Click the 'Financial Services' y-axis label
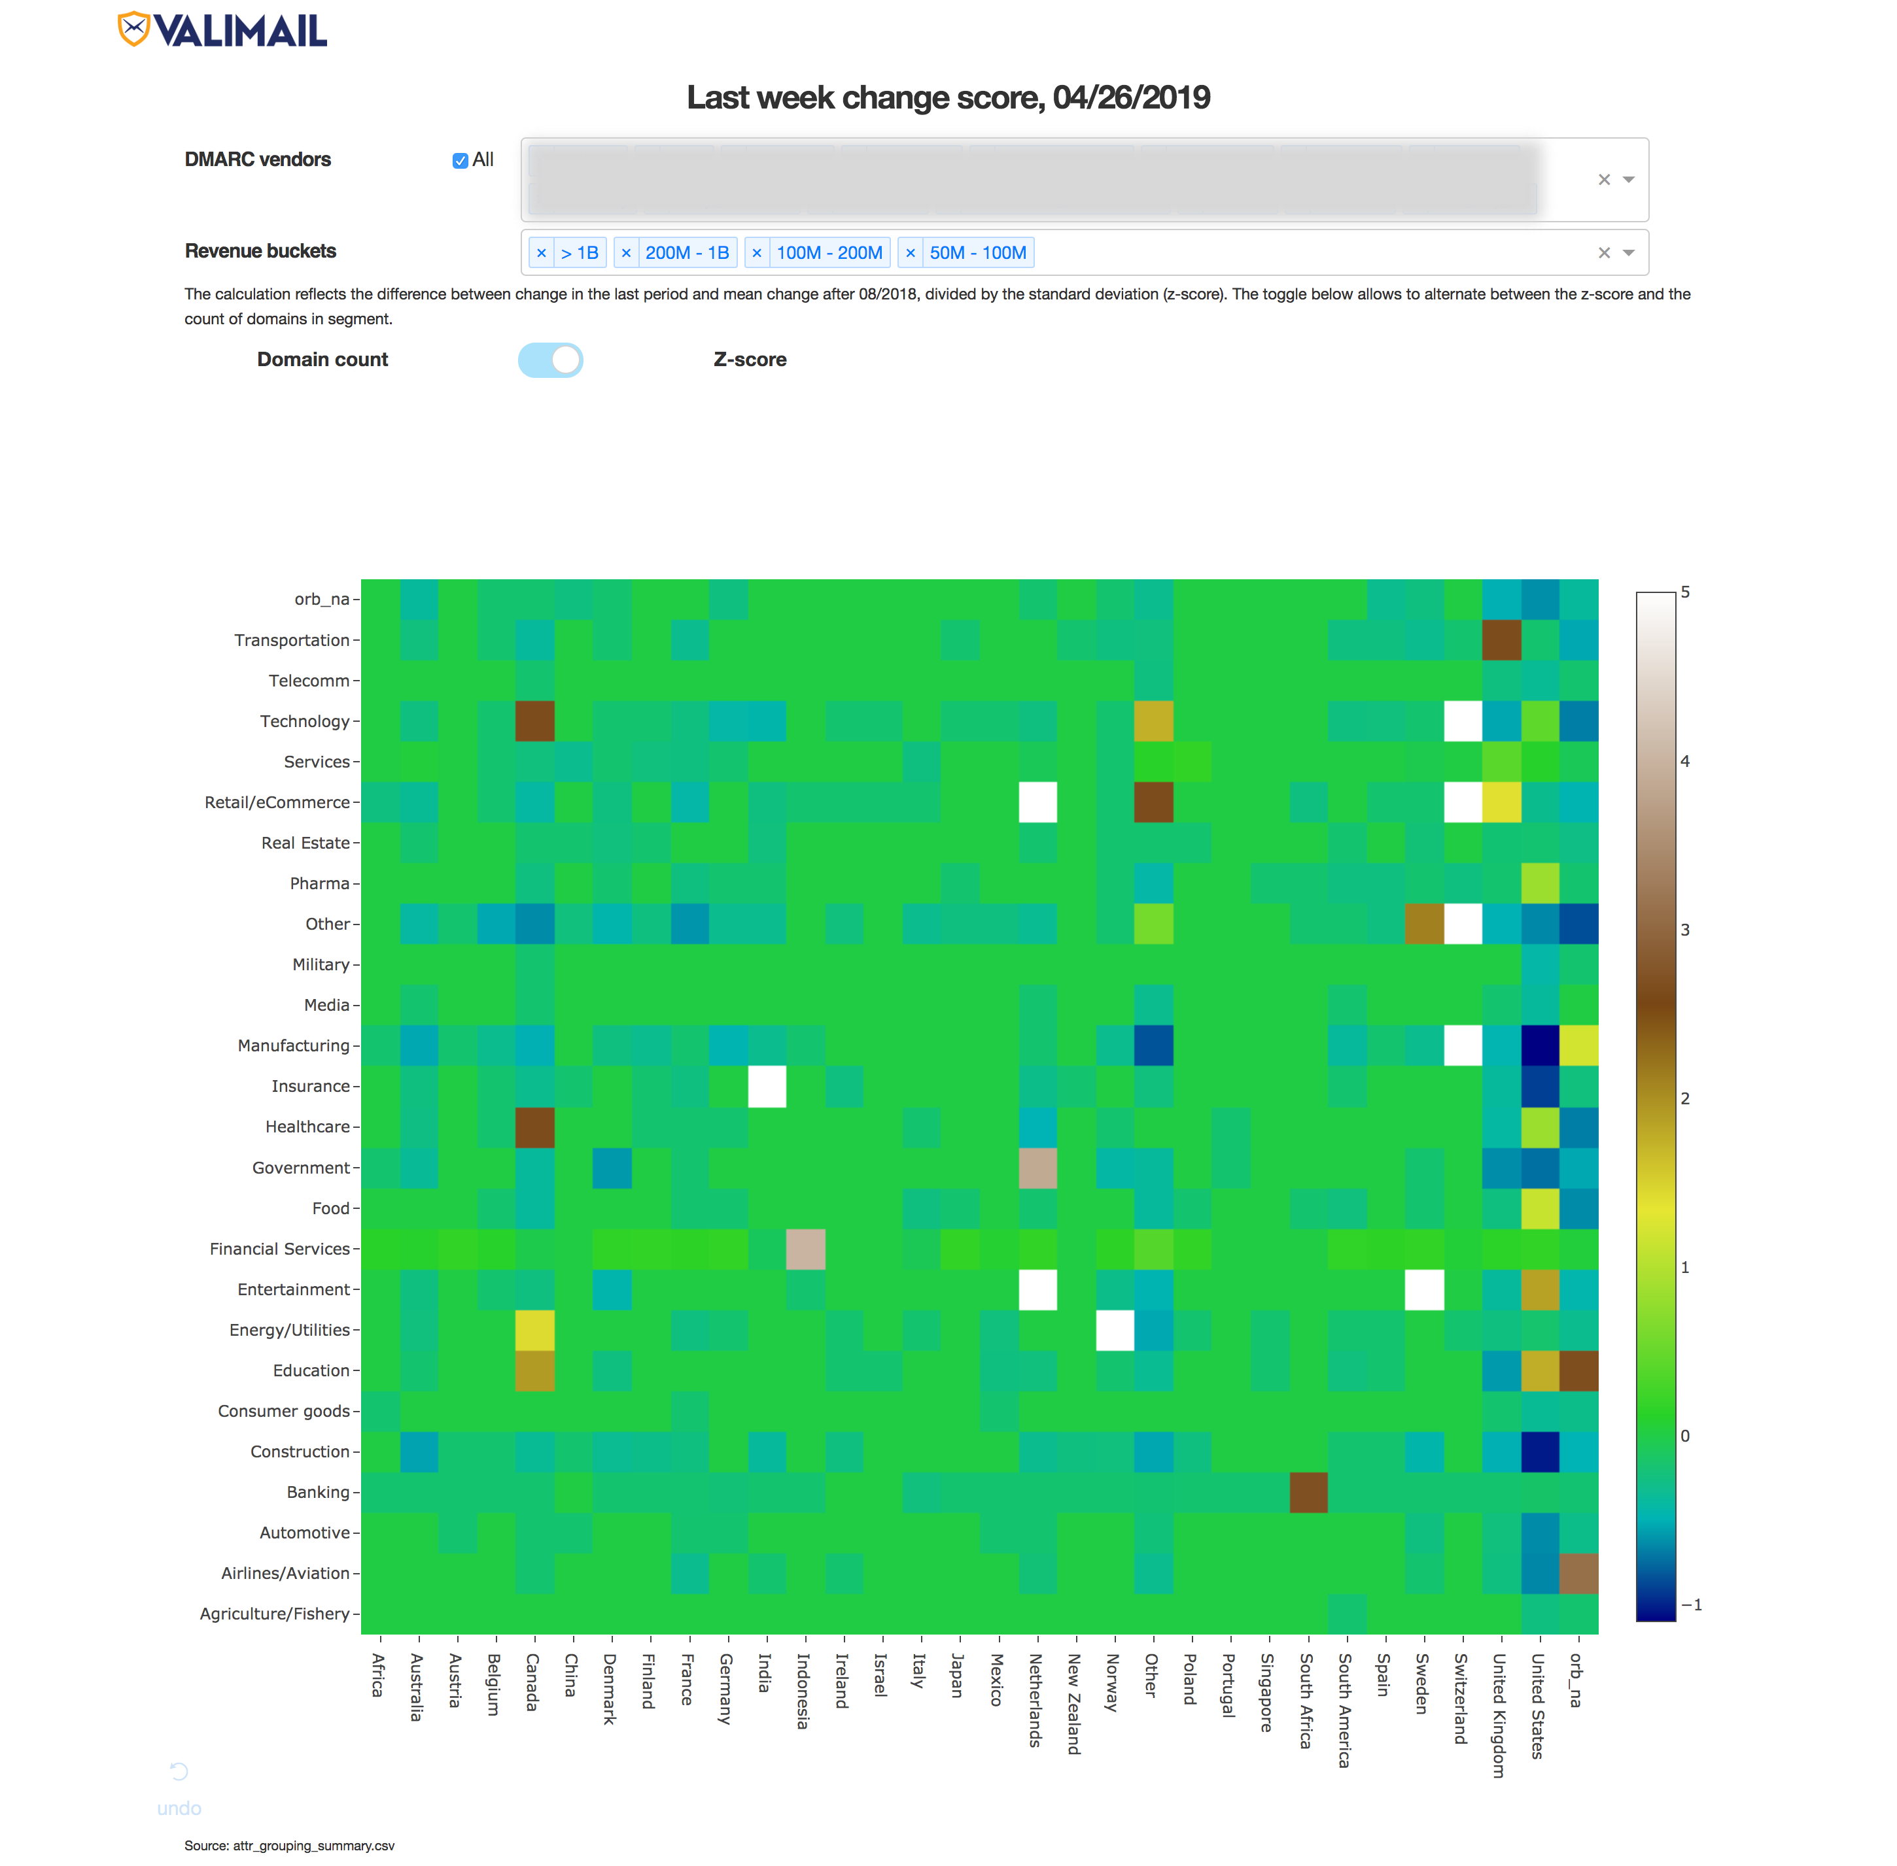 279,1249
